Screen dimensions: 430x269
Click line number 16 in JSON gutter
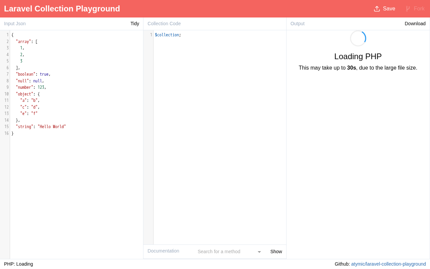6,133
